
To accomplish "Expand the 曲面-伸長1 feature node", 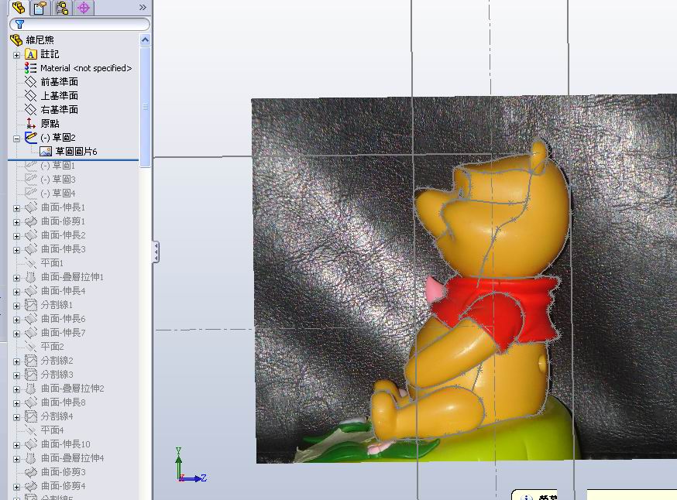I will click(17, 207).
